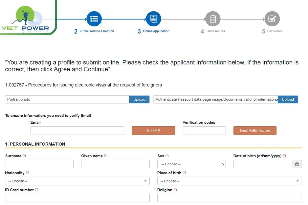Open the Place of birth dropdown

point(229,181)
